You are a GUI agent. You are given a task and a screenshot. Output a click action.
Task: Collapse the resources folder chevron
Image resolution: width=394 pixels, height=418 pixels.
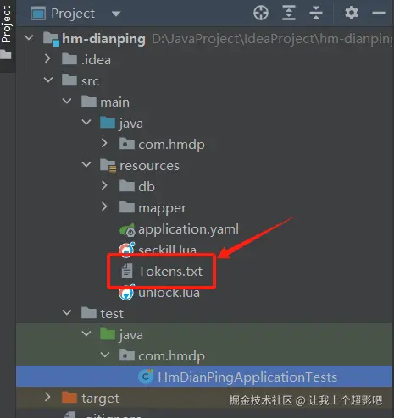(86, 165)
